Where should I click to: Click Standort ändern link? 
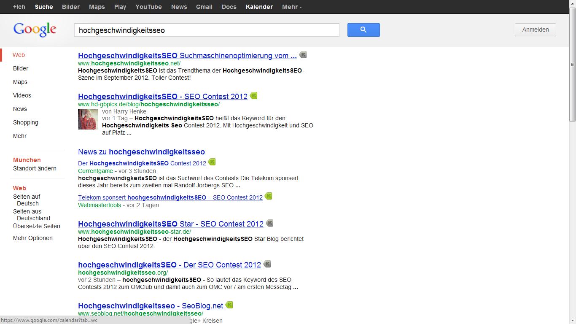[35, 168]
